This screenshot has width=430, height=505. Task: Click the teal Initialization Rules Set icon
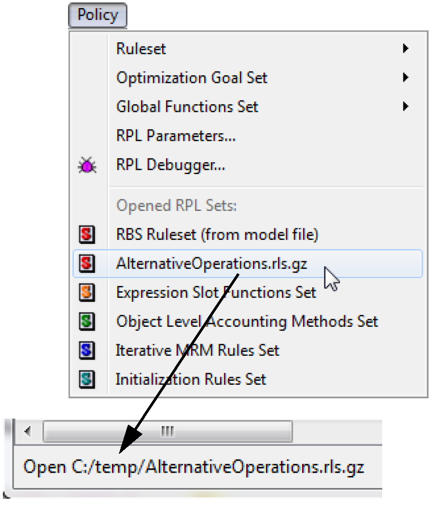coord(86,379)
